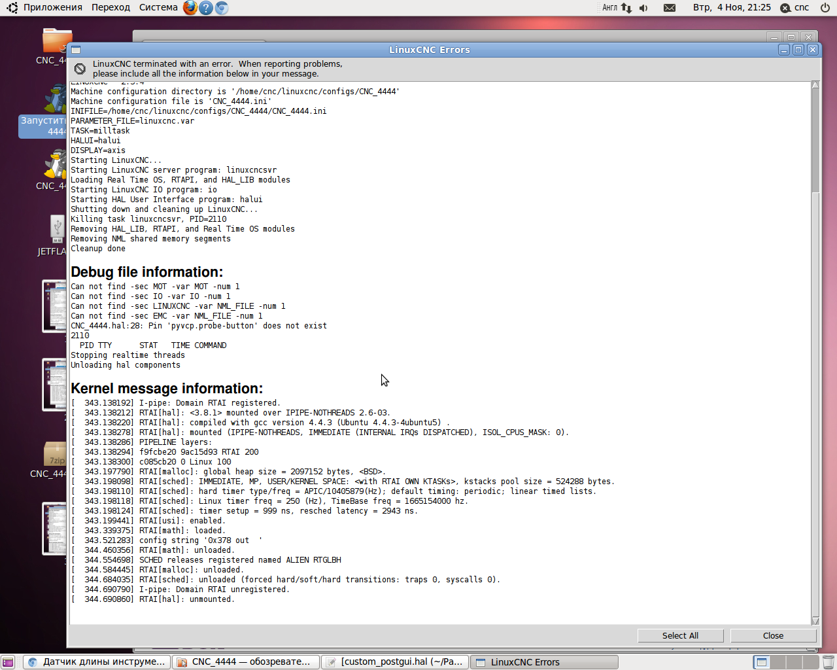Click the scrollbar up arrow in error log

(815, 85)
